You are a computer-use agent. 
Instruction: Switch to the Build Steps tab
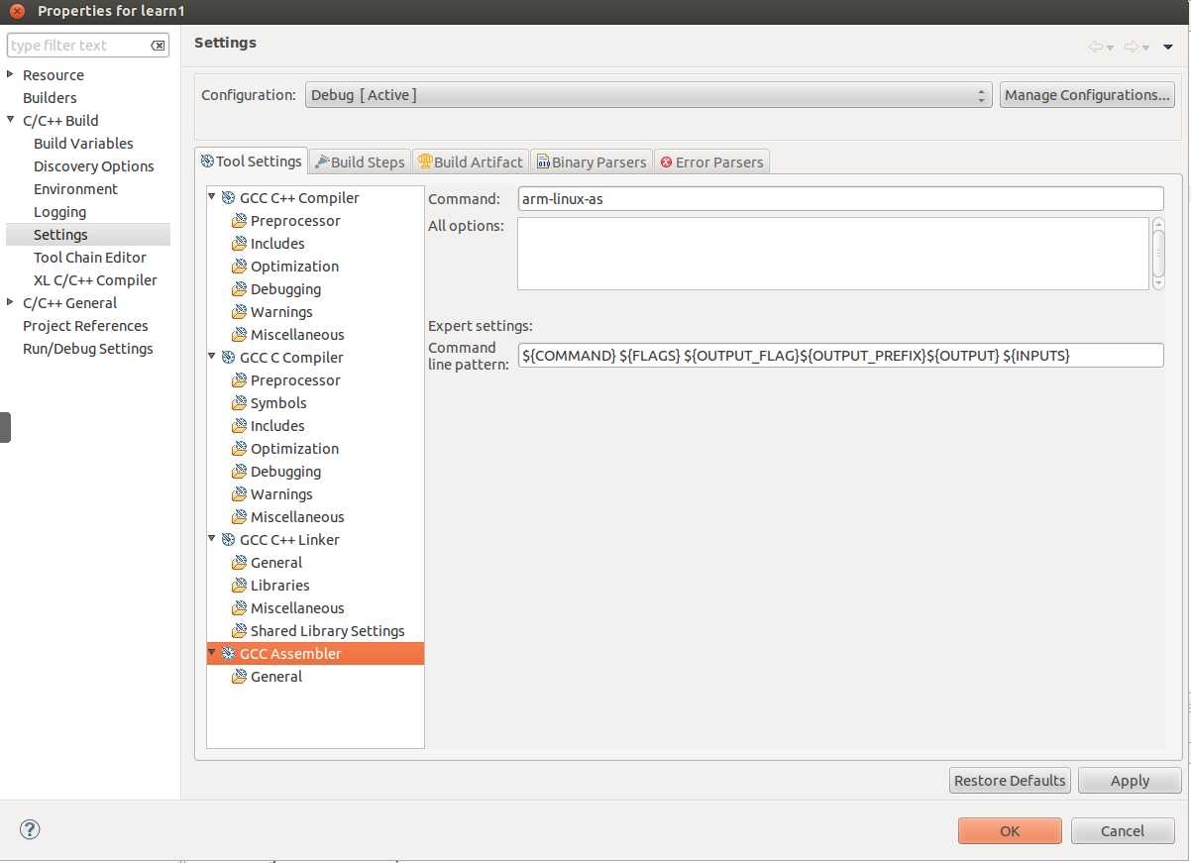tap(360, 162)
